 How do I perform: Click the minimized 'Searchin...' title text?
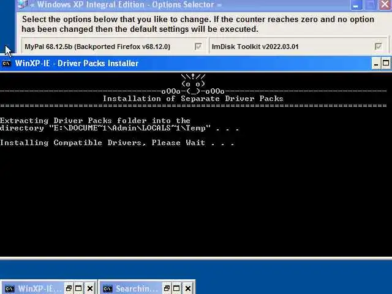click(137, 288)
